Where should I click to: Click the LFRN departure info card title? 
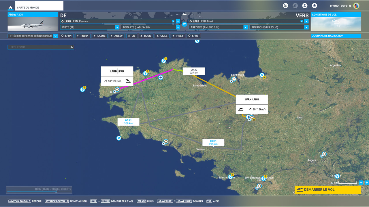(x=252, y=99)
